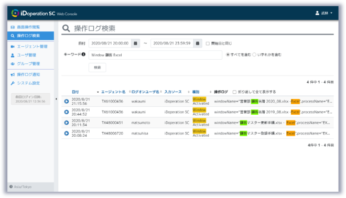Image resolution: width=346 pixels, height=198 pixels.
Task: Click the megaphone icon for log notification
Action: tap(13, 74)
